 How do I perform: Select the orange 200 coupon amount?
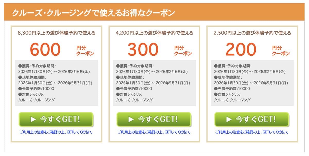pos(241,49)
